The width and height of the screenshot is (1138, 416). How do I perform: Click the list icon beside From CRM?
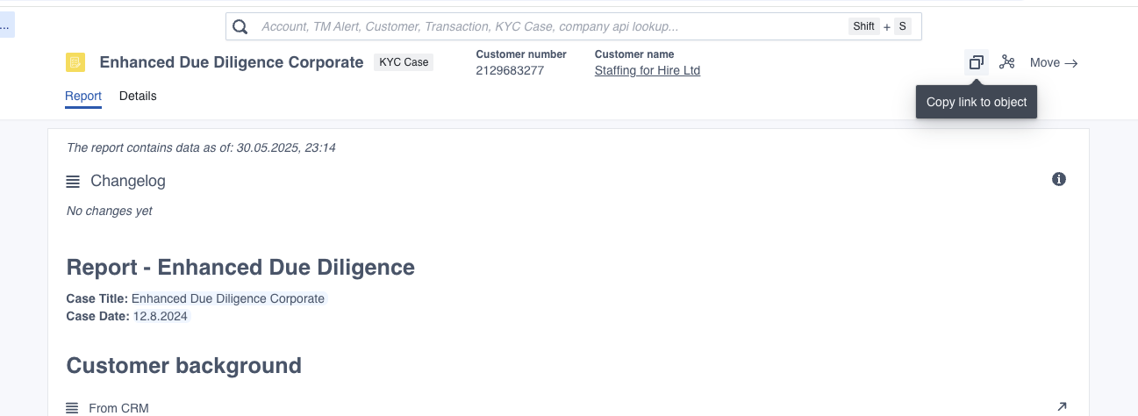coord(73,408)
